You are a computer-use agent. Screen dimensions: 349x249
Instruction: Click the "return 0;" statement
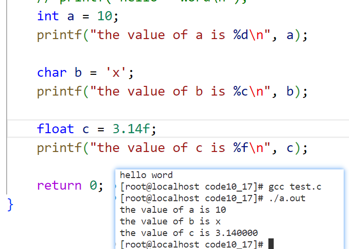(x=70, y=186)
